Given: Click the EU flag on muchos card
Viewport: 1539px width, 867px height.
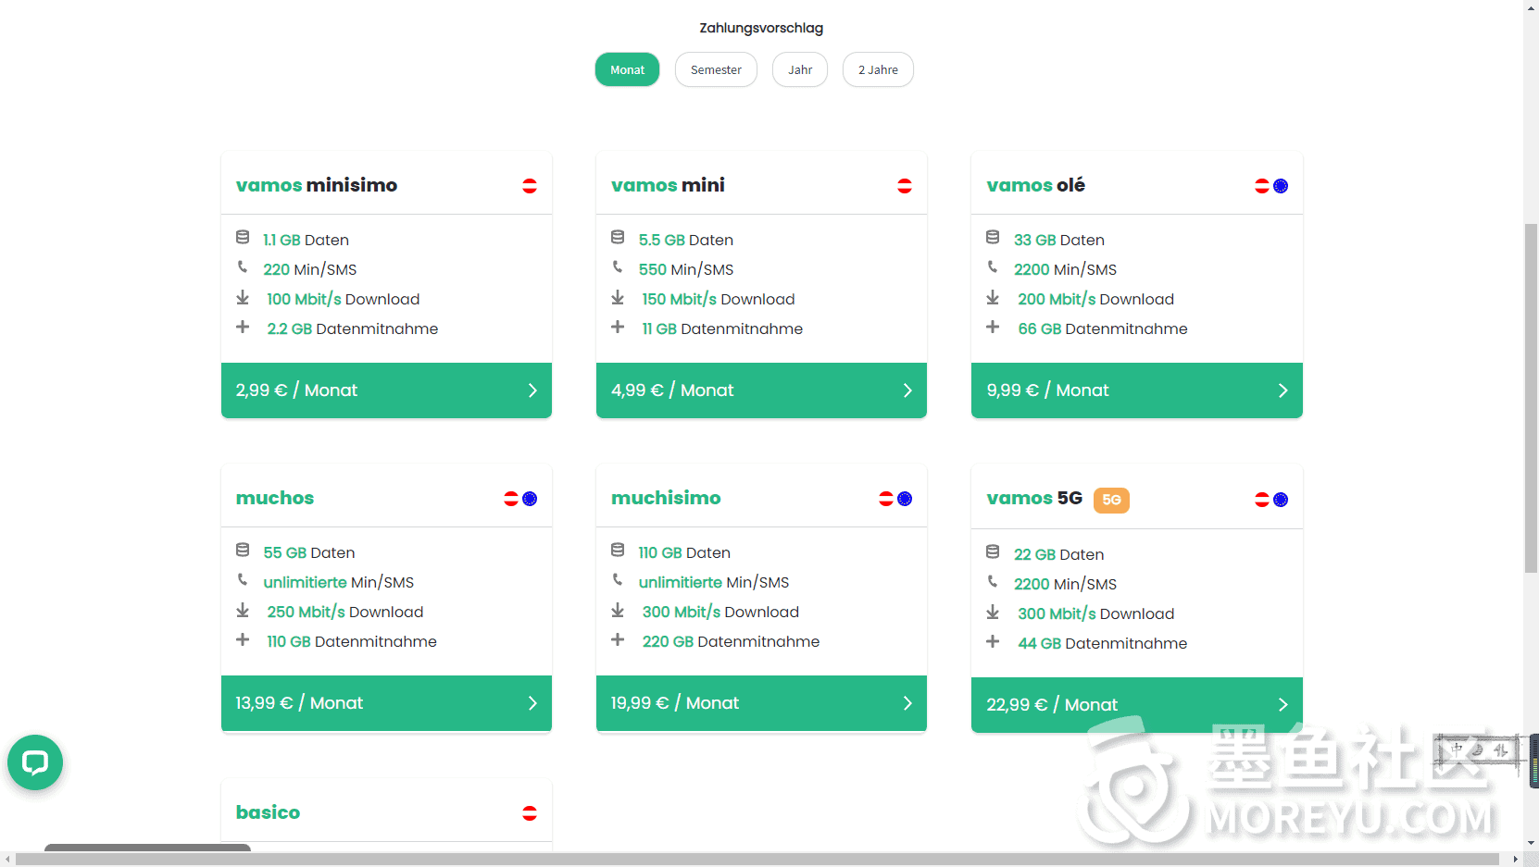Looking at the screenshot, I should point(530,499).
